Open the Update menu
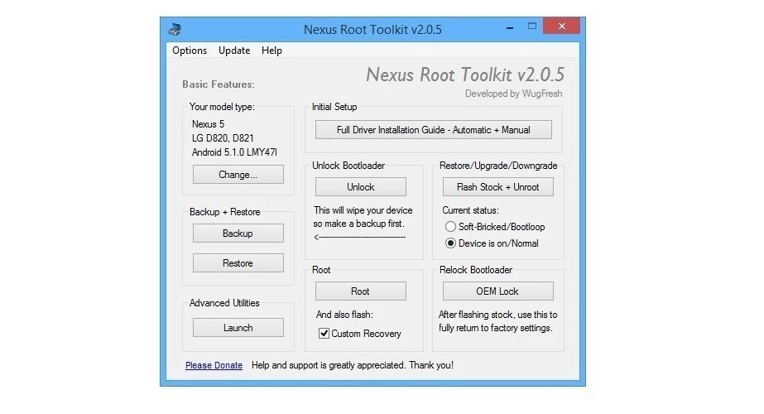 (x=234, y=51)
